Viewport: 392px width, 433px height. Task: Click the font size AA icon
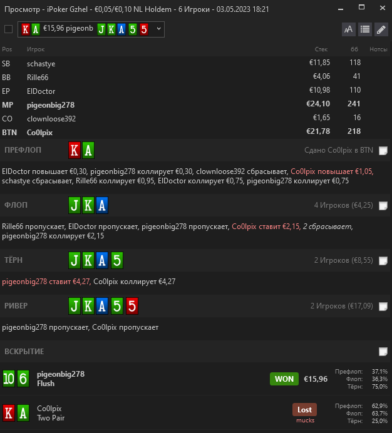pyautogui.click(x=348, y=29)
